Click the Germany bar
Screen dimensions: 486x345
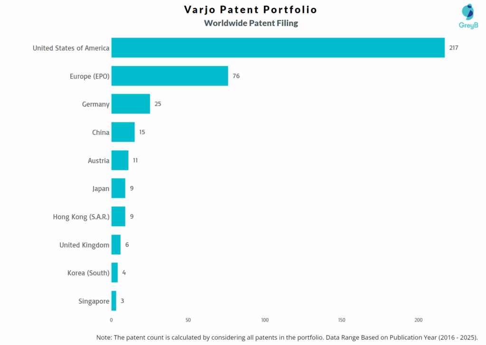(x=131, y=104)
